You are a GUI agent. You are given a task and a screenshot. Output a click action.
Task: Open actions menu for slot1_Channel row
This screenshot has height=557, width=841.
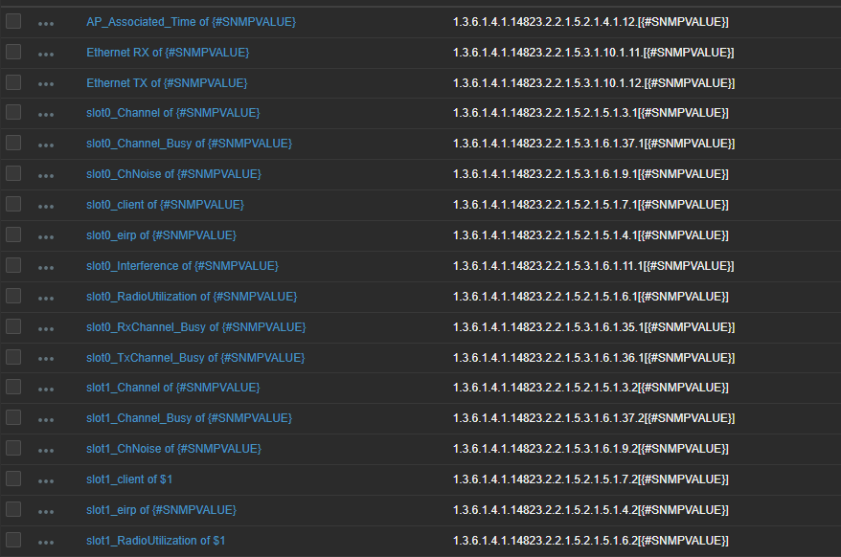(x=46, y=389)
